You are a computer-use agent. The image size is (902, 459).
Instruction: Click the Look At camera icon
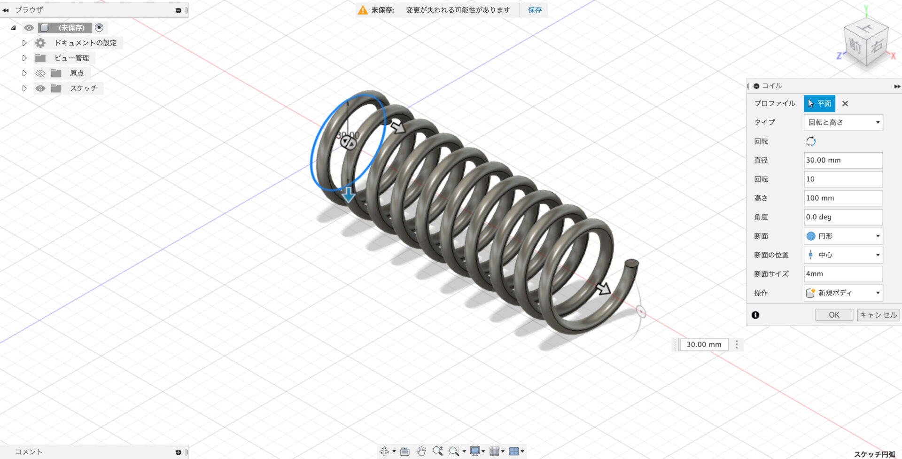[404, 451]
